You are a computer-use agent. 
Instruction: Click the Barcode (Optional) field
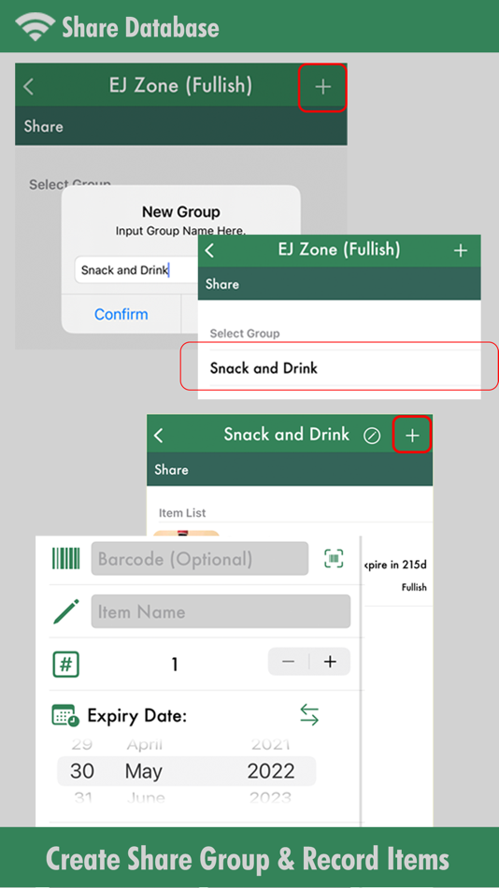[x=200, y=559]
